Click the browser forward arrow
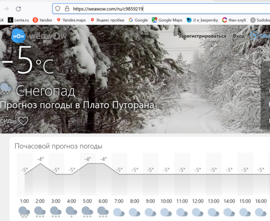Screen dimensions: 270x221 pyautogui.click(x=6, y=9)
